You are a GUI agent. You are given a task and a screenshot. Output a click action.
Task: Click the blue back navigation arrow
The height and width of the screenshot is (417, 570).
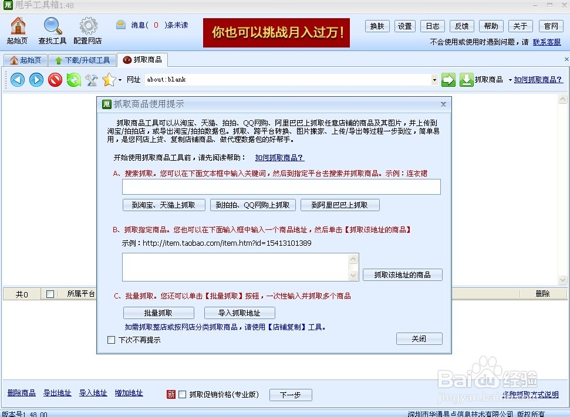click(x=18, y=79)
